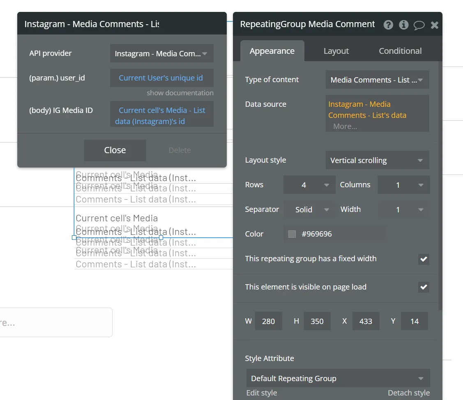Click the Edit style link
Image resolution: width=463 pixels, height=400 pixels.
coord(262,393)
